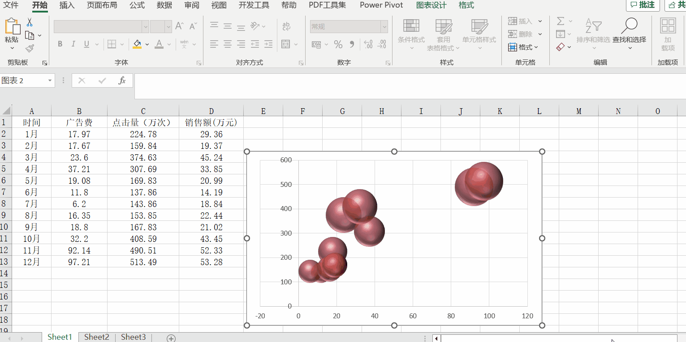The image size is (686, 342).
Task: Switch to Sheet2 tab
Action: click(x=97, y=337)
